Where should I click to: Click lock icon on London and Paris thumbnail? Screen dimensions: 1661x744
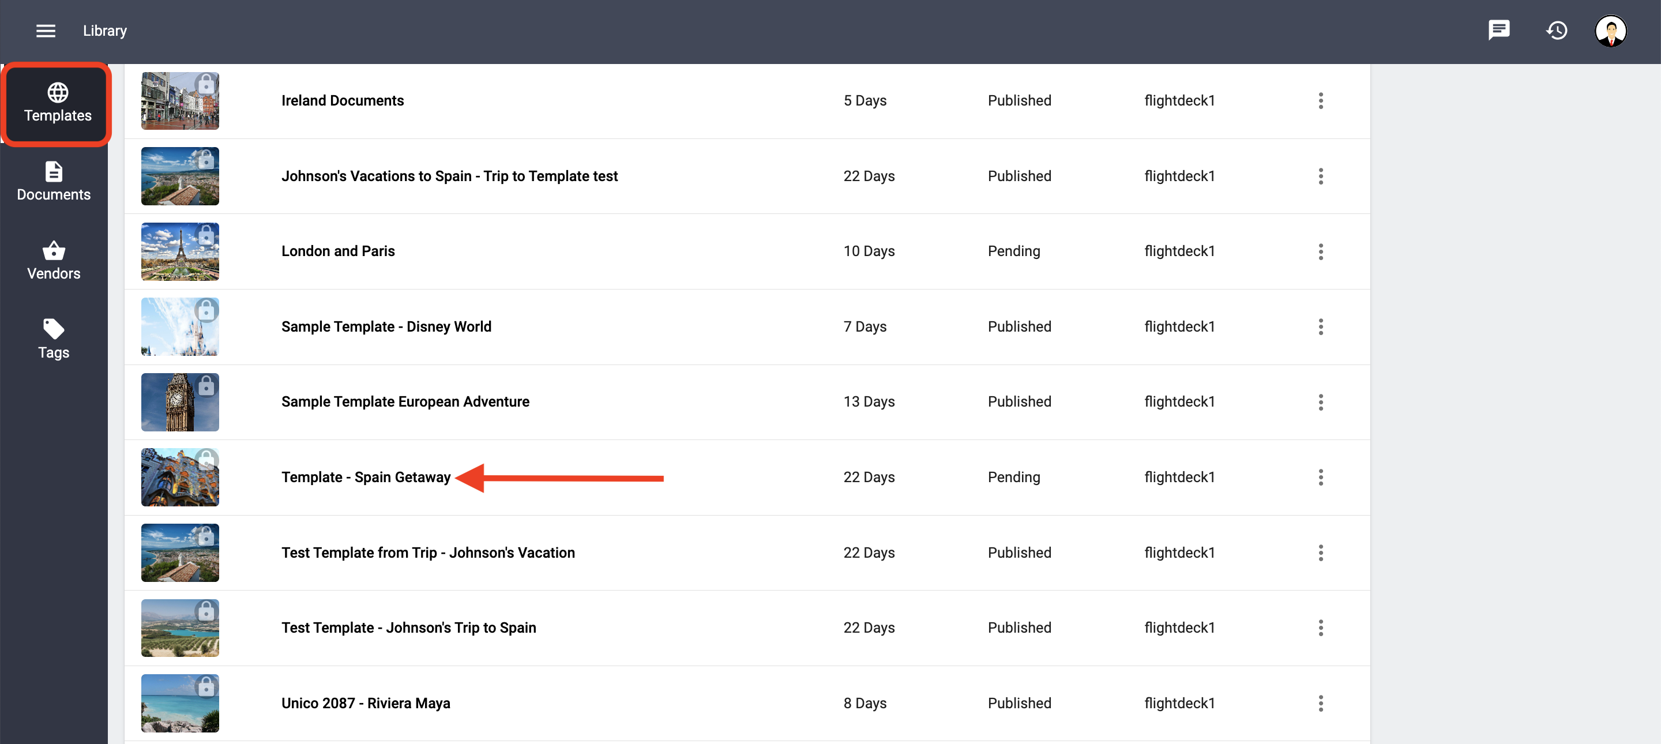click(x=206, y=235)
